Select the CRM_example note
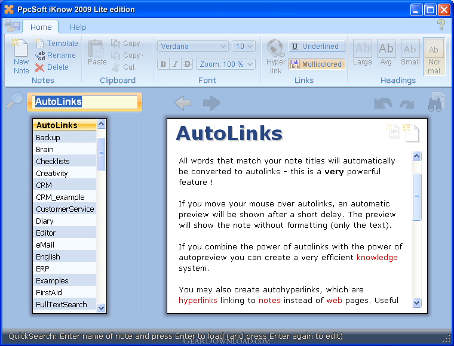This screenshot has height=346, width=454. click(x=65, y=197)
